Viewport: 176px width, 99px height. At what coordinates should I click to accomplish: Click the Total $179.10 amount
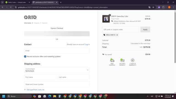147,47
